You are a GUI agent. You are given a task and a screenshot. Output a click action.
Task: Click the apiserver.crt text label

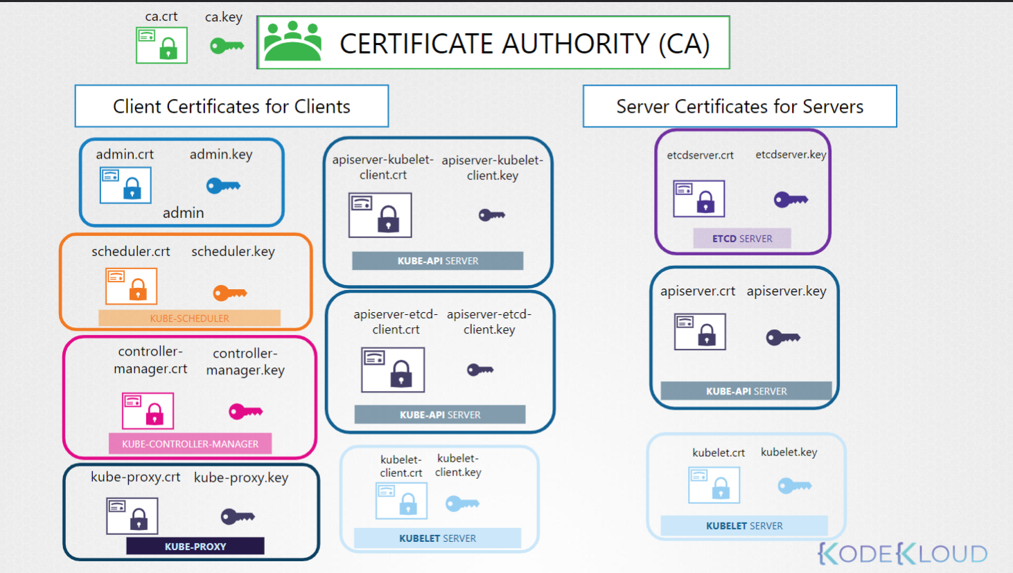[x=698, y=291]
